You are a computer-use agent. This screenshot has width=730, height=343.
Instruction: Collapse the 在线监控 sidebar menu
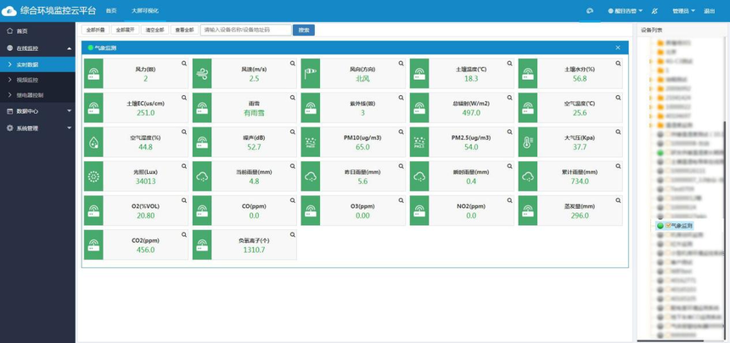(x=37, y=48)
